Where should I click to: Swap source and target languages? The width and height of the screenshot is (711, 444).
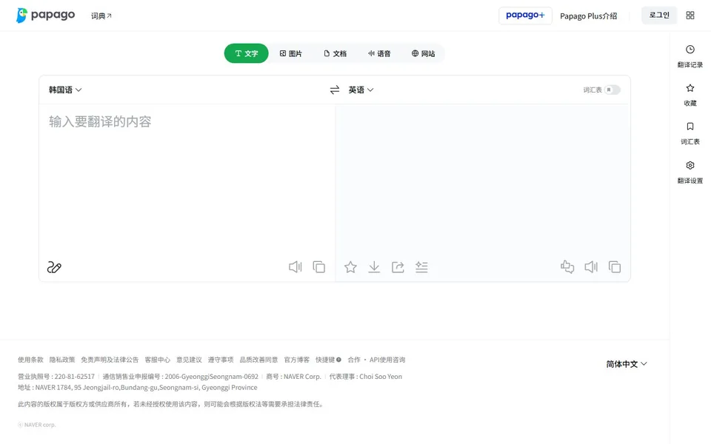coord(335,90)
